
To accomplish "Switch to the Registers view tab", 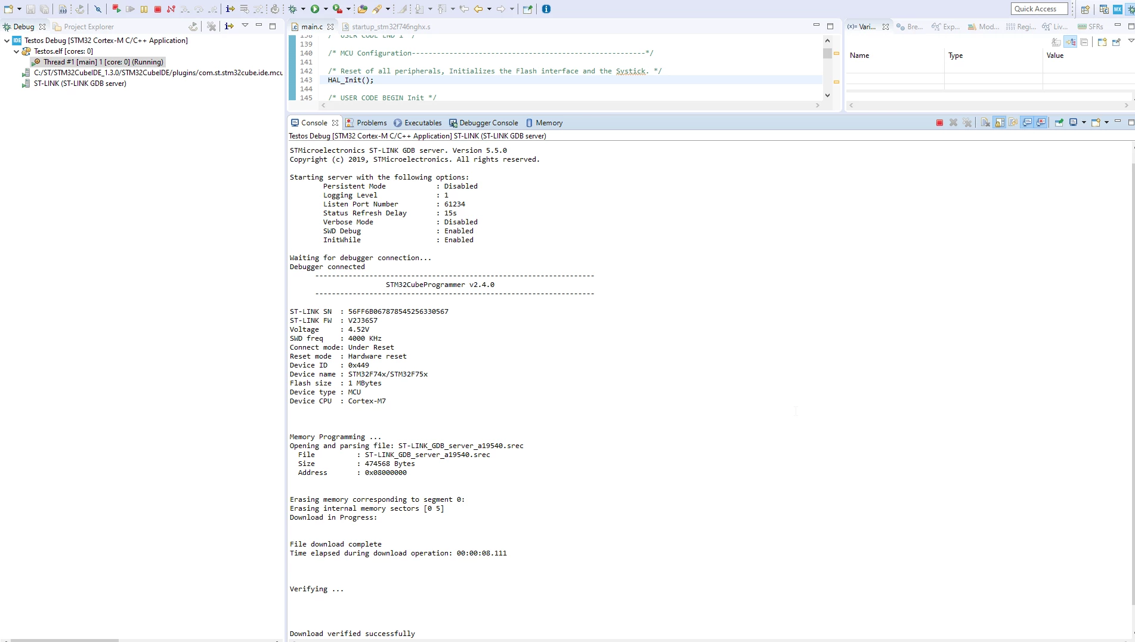I will coord(1021,27).
